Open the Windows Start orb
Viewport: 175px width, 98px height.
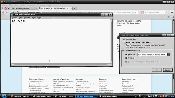point(4,96)
